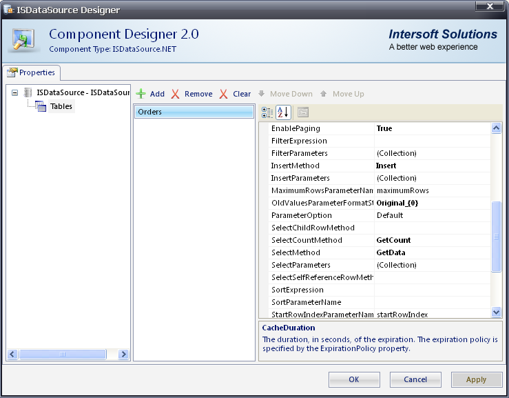Select the SelectSelfReferenceRowMethod property
The image size is (509, 398).
point(322,277)
